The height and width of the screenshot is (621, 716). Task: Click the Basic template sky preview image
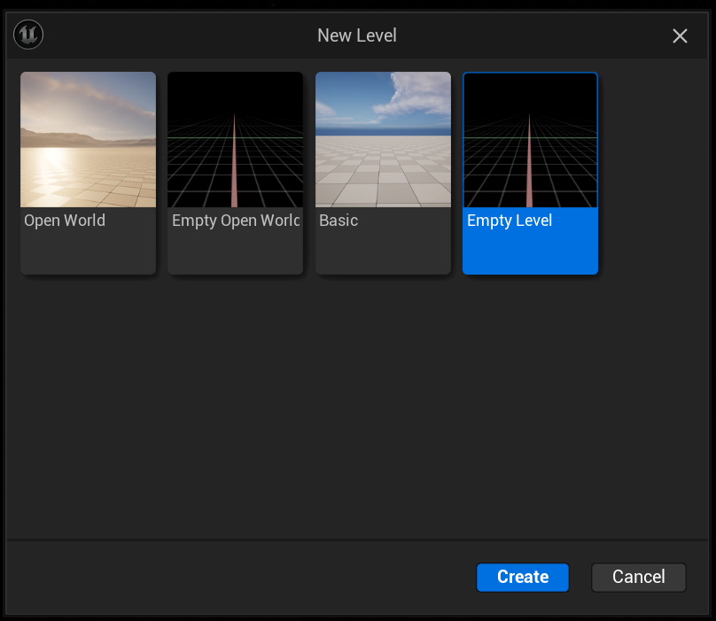[383, 139]
